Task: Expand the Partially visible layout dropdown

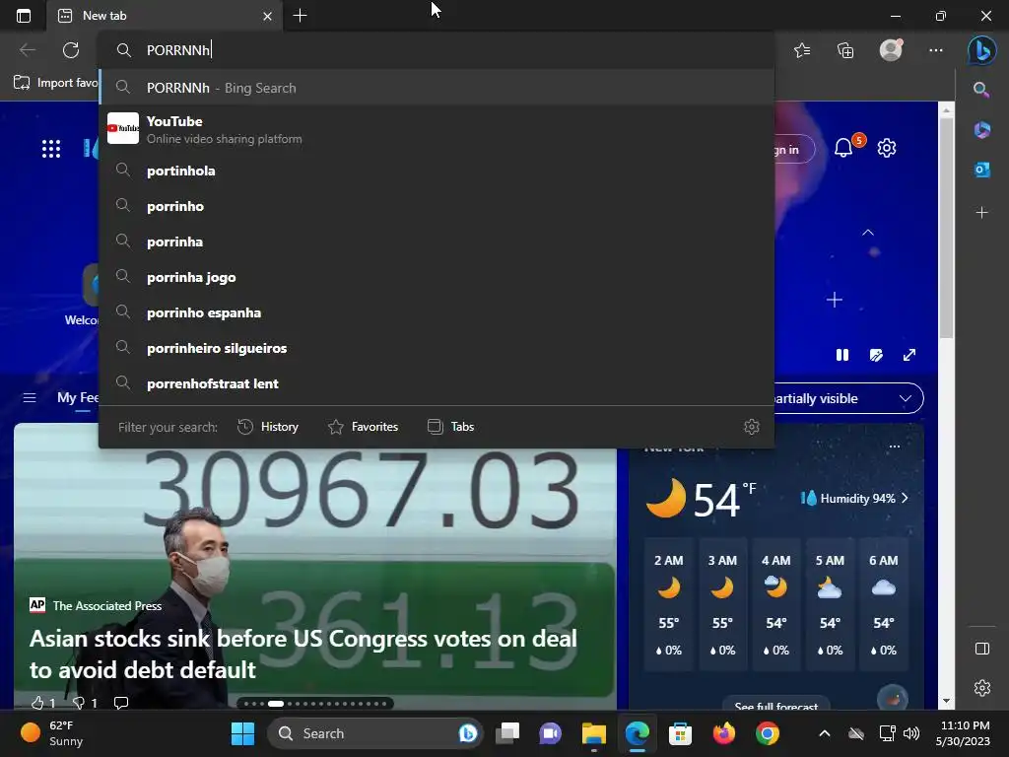Action: (848, 398)
